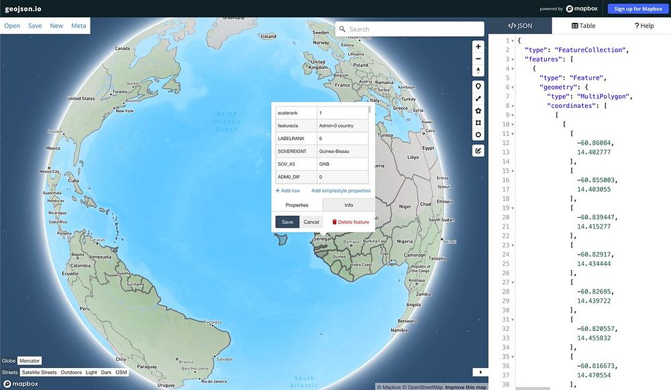Edit the featurecla value Admin-0 country
671x390 pixels.
[342, 125]
